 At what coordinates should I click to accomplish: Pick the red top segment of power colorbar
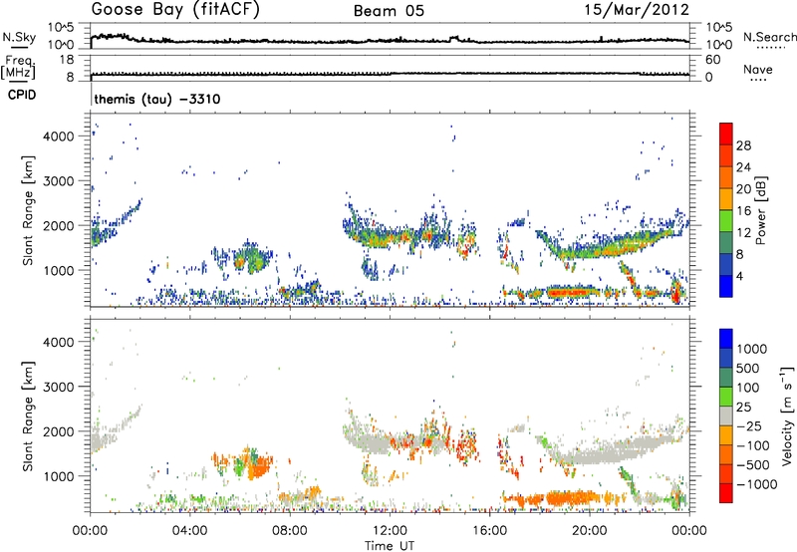(726, 135)
